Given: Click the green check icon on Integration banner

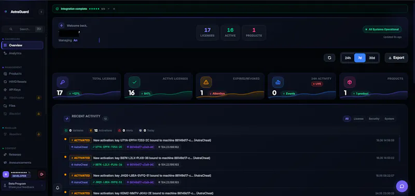Looking at the screenshot, I should [57, 9].
